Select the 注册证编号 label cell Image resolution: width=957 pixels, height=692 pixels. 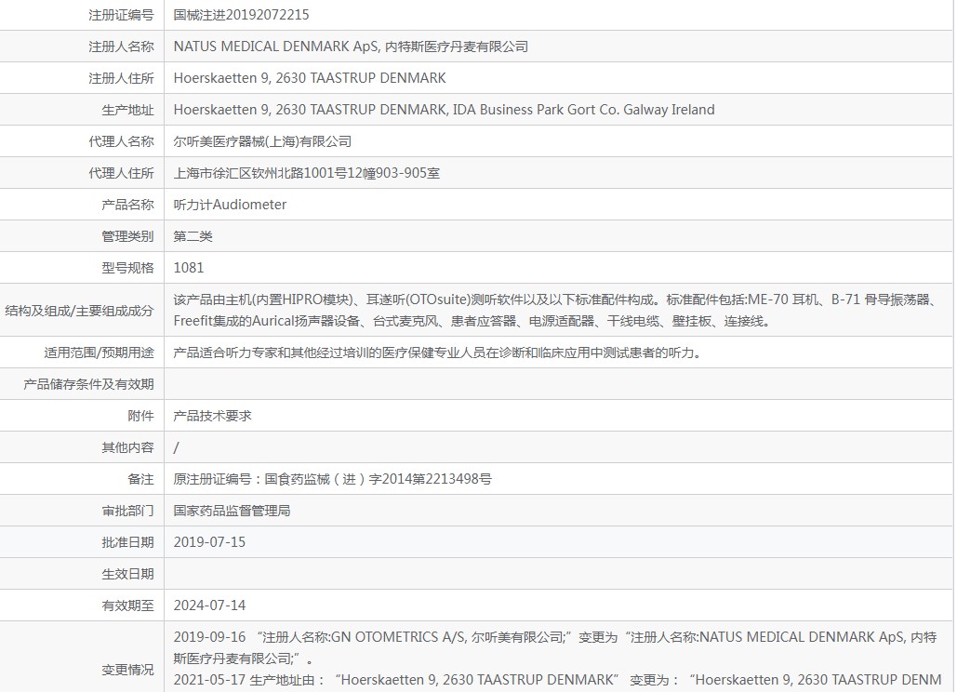coord(82,15)
